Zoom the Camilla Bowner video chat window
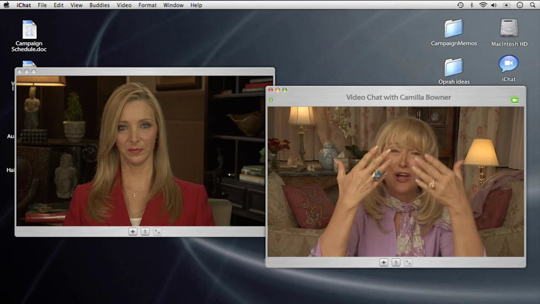 285,90
